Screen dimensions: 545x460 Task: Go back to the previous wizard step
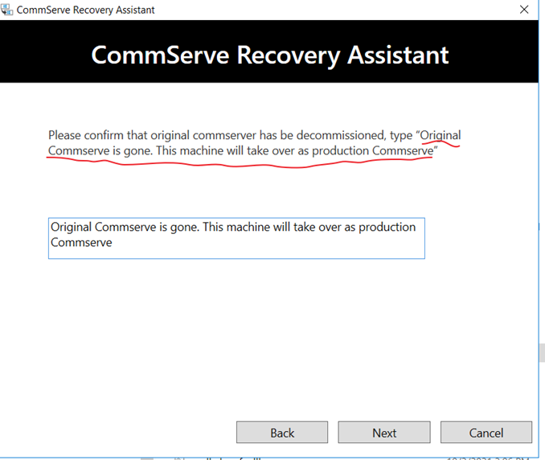click(x=281, y=433)
